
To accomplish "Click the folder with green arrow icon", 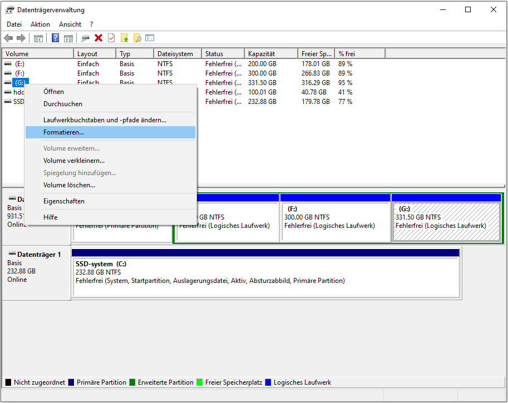I will coord(124,38).
